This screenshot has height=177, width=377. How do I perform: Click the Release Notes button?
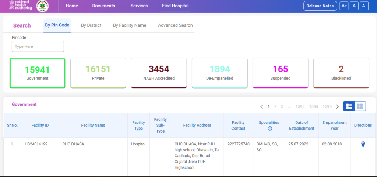tap(320, 6)
